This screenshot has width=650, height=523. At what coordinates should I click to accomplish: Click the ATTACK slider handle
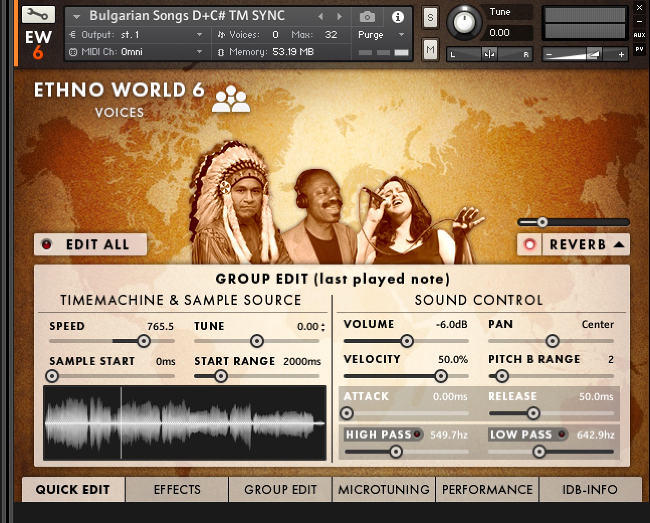point(347,414)
